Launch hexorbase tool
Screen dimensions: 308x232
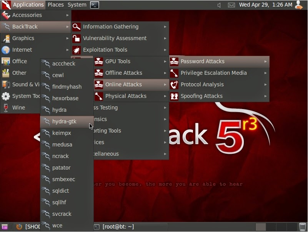coord(67,99)
